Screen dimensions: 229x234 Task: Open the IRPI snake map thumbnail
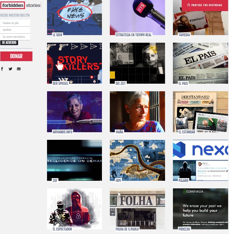pos(137,160)
